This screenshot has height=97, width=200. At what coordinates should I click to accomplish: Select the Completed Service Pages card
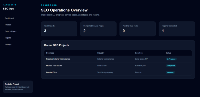point(98,29)
